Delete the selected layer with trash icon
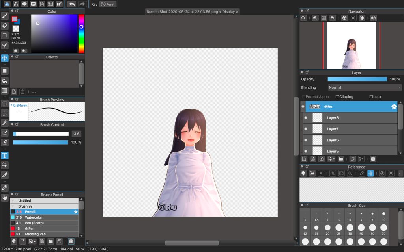The height and width of the screenshot is (252, 404). 373,159
